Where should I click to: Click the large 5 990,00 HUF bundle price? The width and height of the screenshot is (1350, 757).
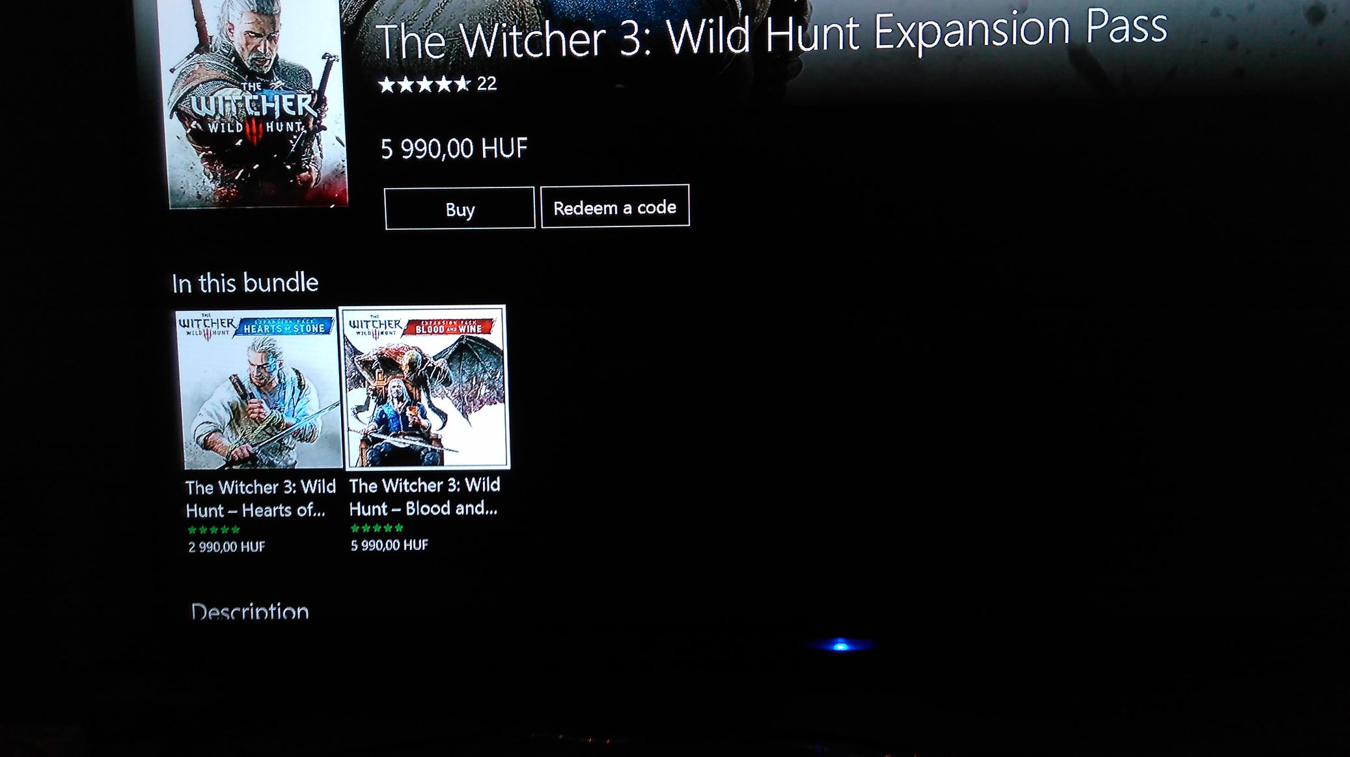pyautogui.click(x=454, y=148)
